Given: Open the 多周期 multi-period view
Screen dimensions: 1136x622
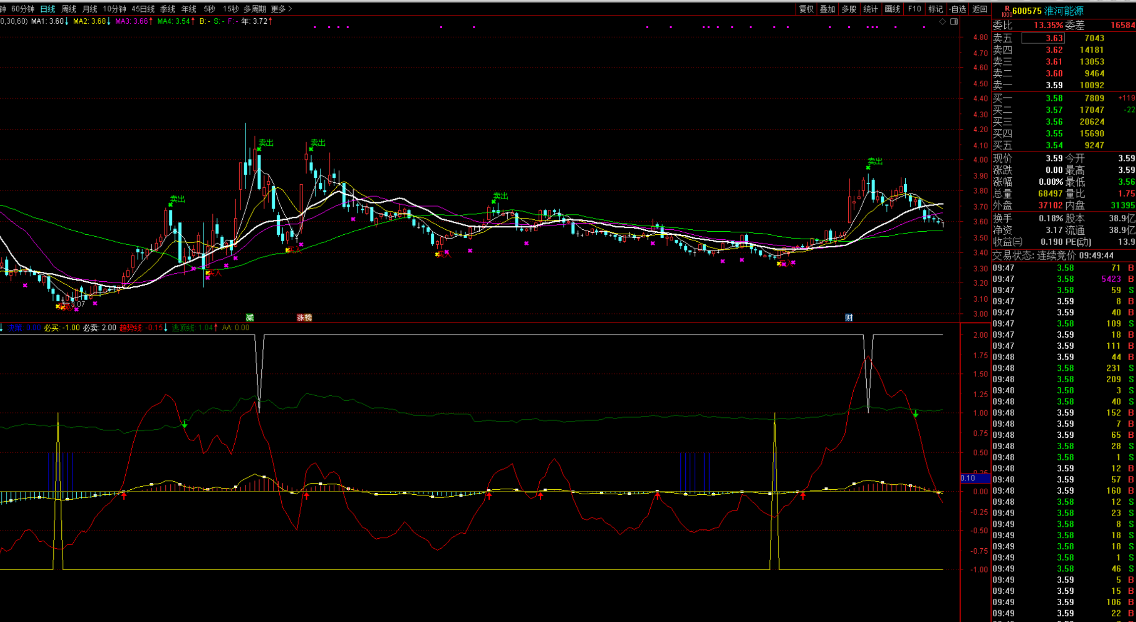Looking at the screenshot, I should pyautogui.click(x=255, y=9).
